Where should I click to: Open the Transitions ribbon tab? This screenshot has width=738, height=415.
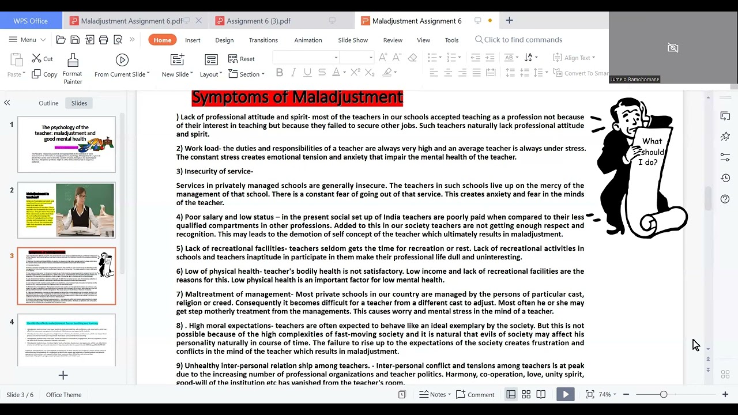coord(263,40)
